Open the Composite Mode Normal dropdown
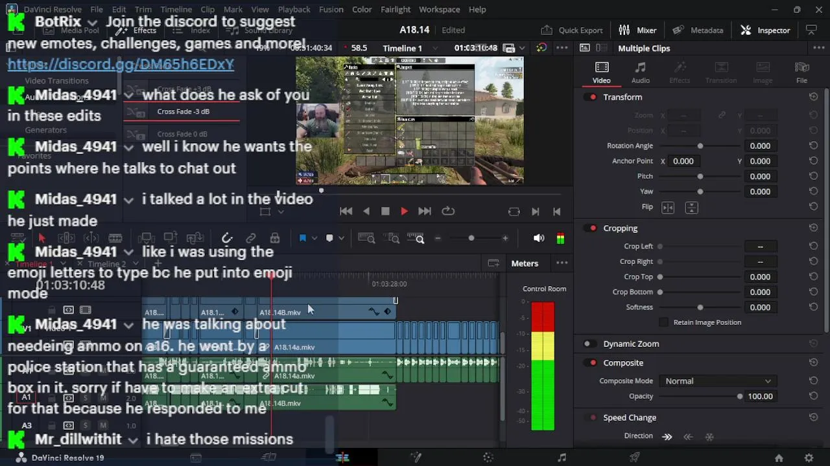The height and width of the screenshot is (466, 830). [x=717, y=381]
